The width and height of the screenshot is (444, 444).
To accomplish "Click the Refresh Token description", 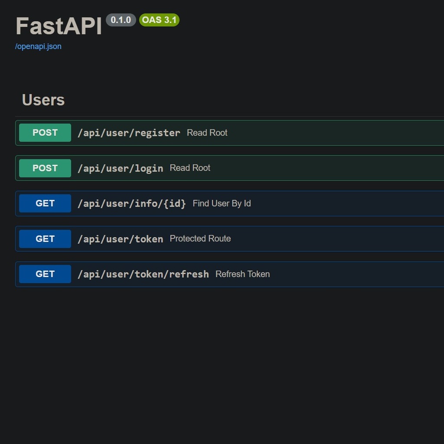I will click(243, 274).
